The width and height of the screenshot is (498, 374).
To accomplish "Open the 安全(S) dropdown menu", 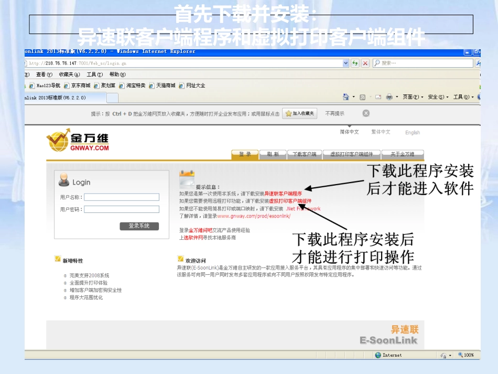I will point(438,97).
